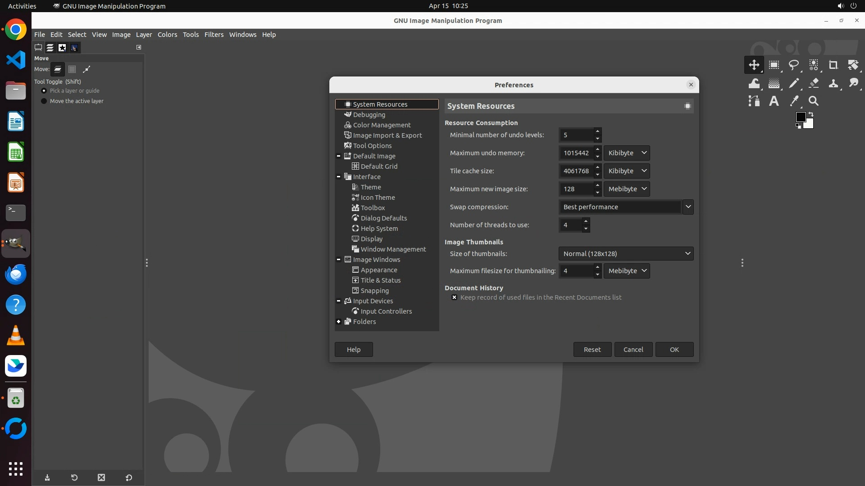The width and height of the screenshot is (865, 486).
Task: Select the Pencil tool
Action: 794,83
